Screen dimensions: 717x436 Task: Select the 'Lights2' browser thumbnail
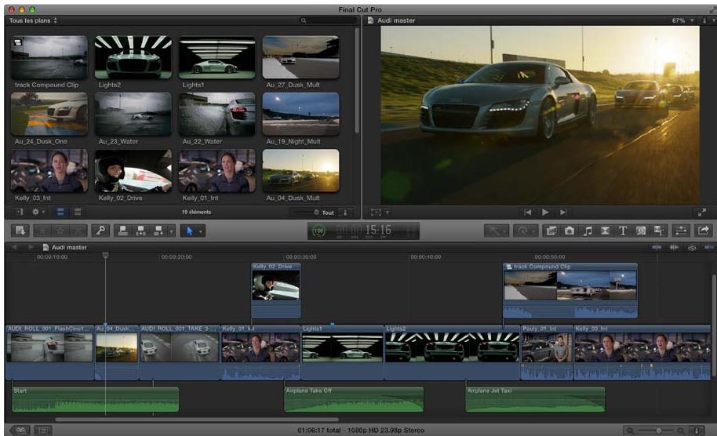point(133,57)
